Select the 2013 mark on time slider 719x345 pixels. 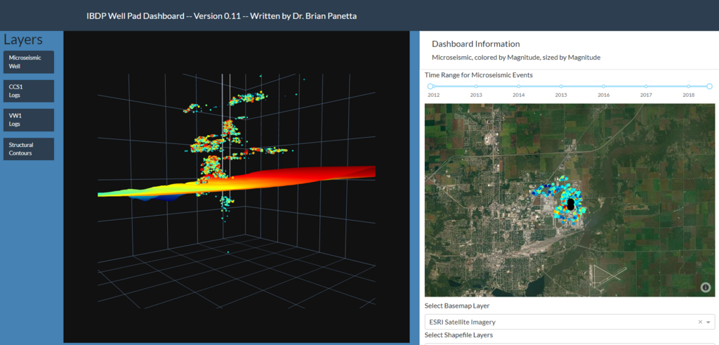[x=476, y=86]
